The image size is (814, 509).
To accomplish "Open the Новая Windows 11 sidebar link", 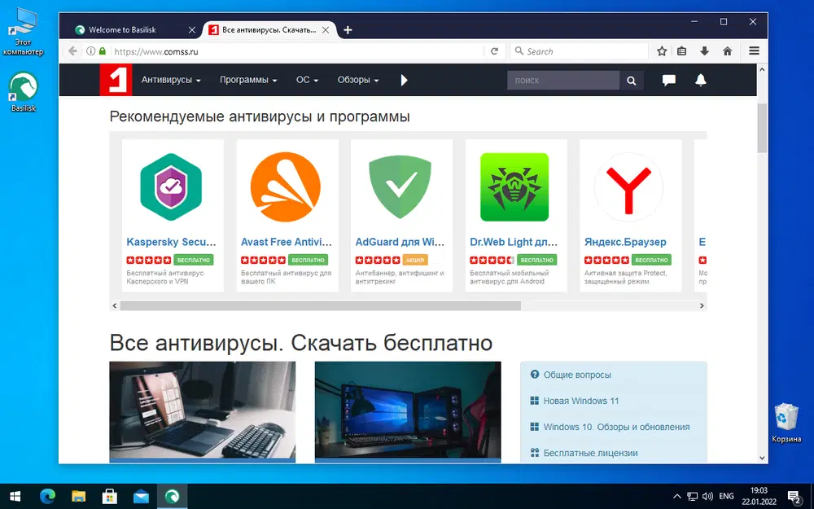I will coord(581,401).
